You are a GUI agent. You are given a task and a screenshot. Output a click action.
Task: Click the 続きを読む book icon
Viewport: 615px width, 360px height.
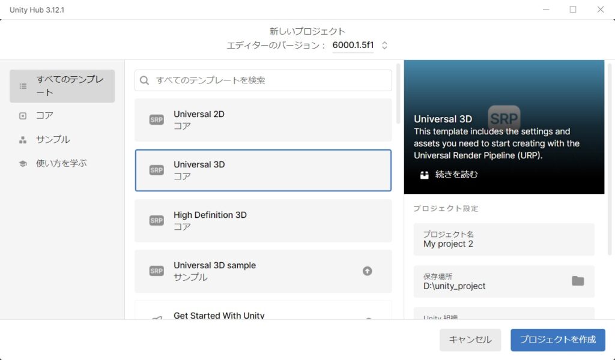pos(425,175)
